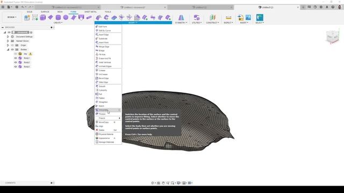Select the Plane form primitive icon
The image size is (344, 193).
(51, 18)
